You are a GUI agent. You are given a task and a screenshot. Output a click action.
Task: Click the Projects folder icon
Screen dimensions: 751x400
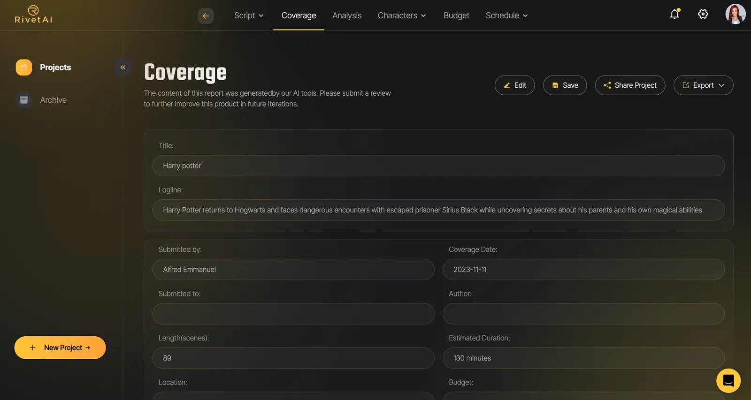[24, 68]
